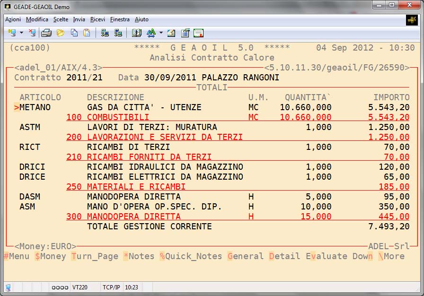Screen dimensions: 424x296
Task: Click the open book toolbar icon
Action: click(x=137, y=33)
